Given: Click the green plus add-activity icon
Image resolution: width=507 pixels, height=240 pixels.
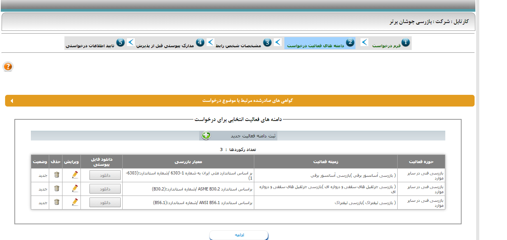Looking at the screenshot, I should point(206,135).
